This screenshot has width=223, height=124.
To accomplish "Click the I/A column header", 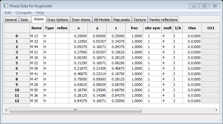I will pyautogui.click(x=178, y=28).
